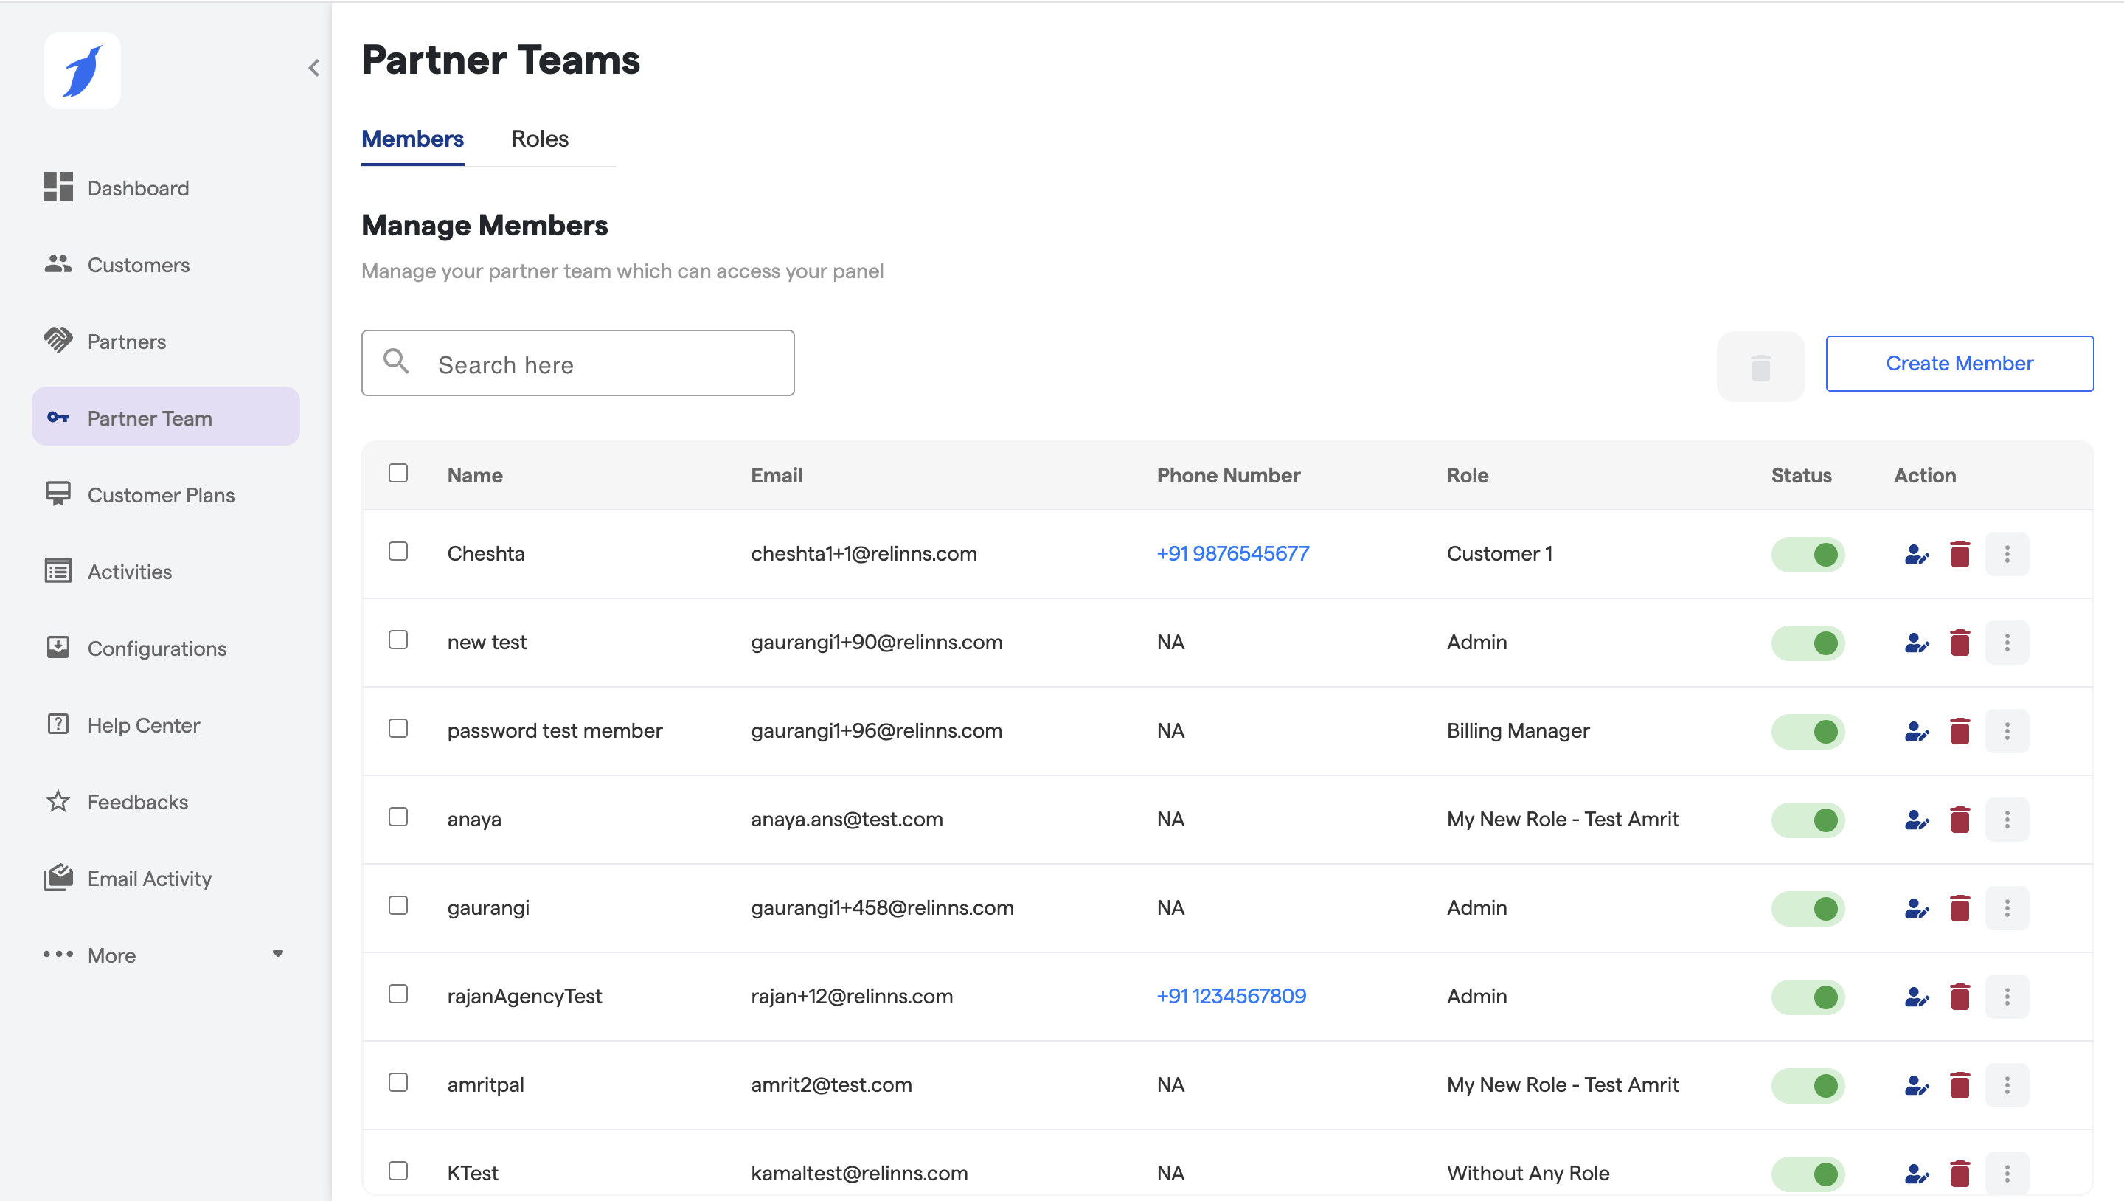Screen dimensions: 2124x1201
Task: Expand the More menu in sidebar
Action: tap(165, 955)
